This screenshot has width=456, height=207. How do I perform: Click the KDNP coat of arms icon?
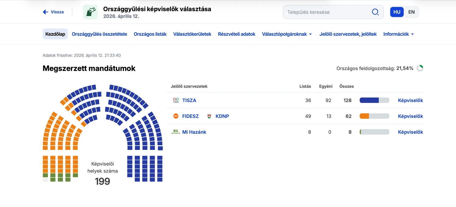tap(209, 116)
